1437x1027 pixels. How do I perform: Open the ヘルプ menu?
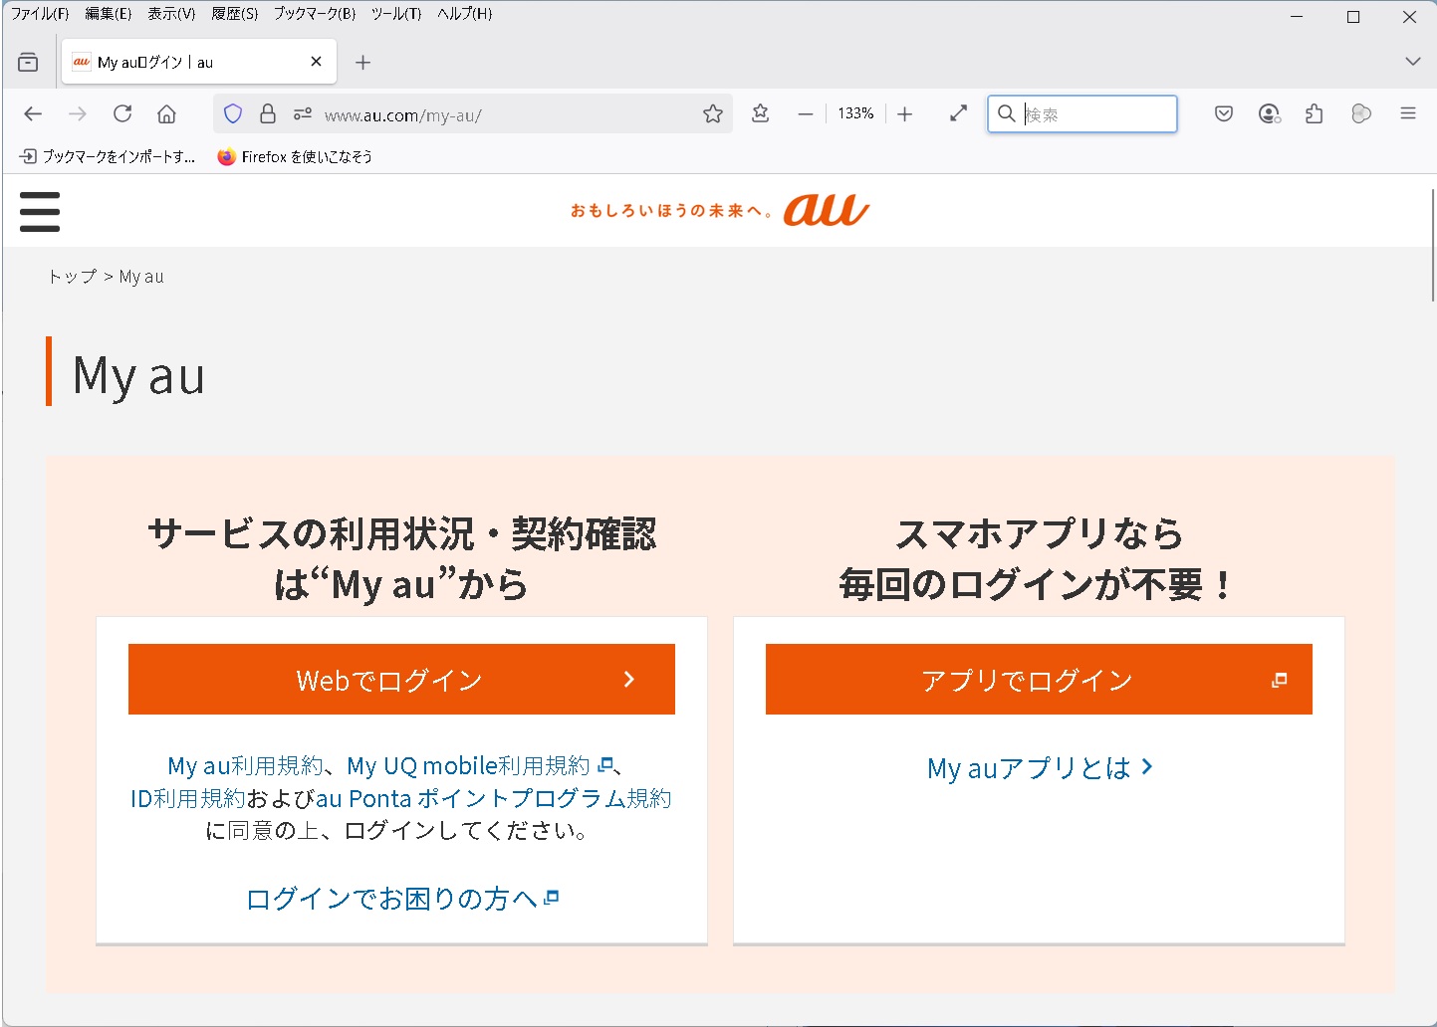465,14
